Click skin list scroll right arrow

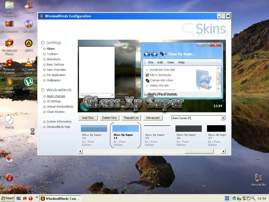(x=223, y=151)
